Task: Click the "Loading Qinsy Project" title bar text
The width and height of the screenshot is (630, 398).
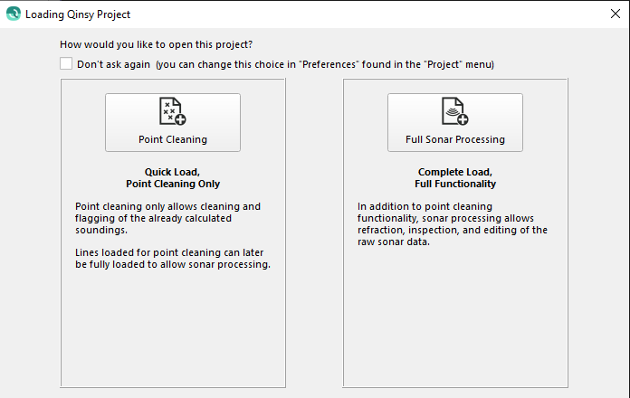Action: (78, 14)
